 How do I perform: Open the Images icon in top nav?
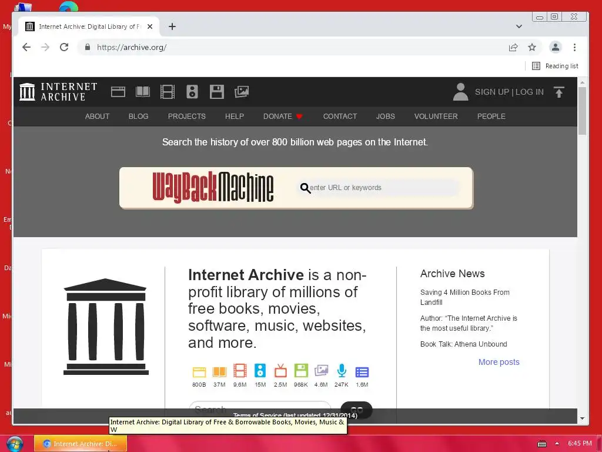click(242, 92)
